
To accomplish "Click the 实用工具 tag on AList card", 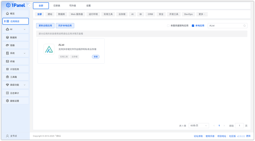I will (64, 57).
